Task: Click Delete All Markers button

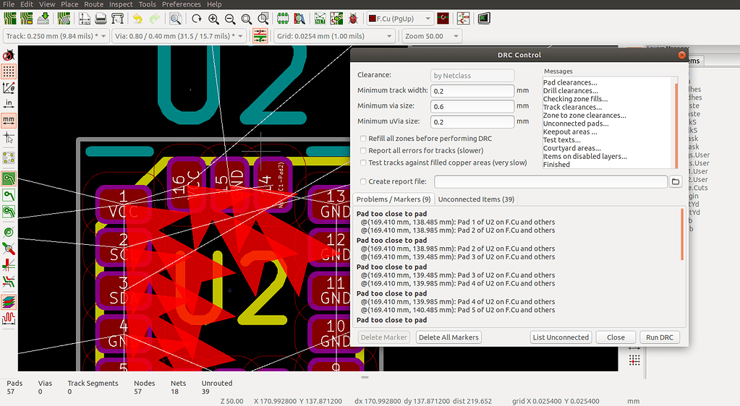Action: click(x=448, y=337)
